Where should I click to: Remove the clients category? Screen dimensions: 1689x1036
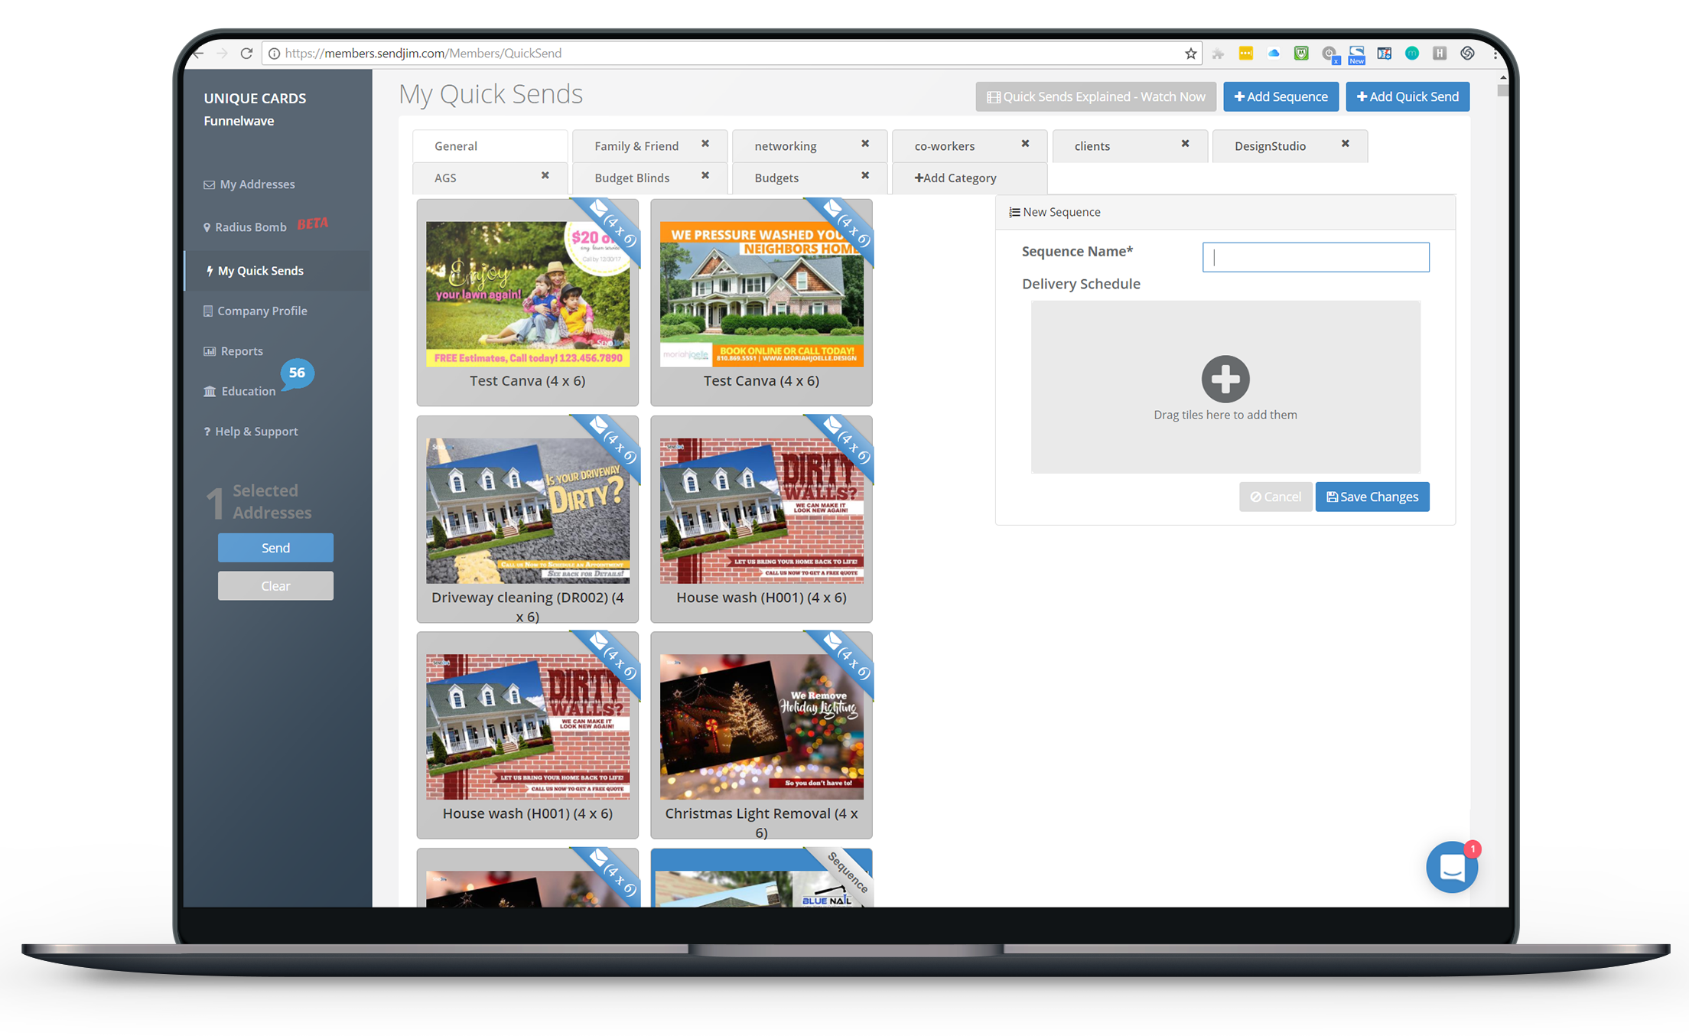tap(1185, 143)
